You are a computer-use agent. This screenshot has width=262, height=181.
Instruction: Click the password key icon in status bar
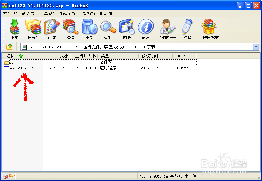(x=12, y=176)
